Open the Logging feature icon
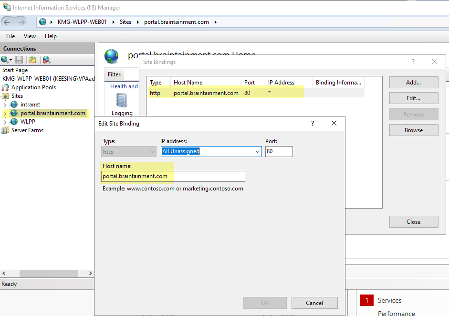Screen dimensions: 449x316 122,101
